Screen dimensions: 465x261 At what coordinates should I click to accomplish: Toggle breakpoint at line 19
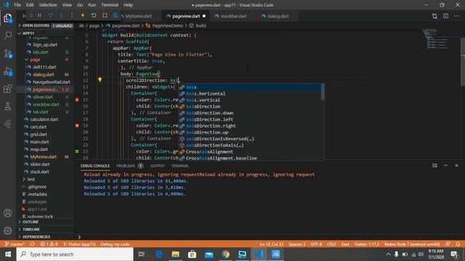pos(77,125)
